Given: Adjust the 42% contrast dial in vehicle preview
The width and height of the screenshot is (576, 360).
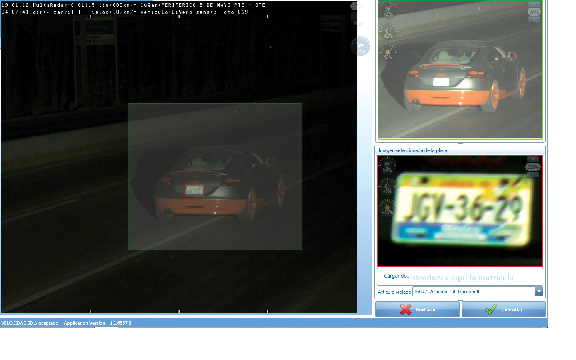Looking at the screenshot, I should click(x=388, y=31).
